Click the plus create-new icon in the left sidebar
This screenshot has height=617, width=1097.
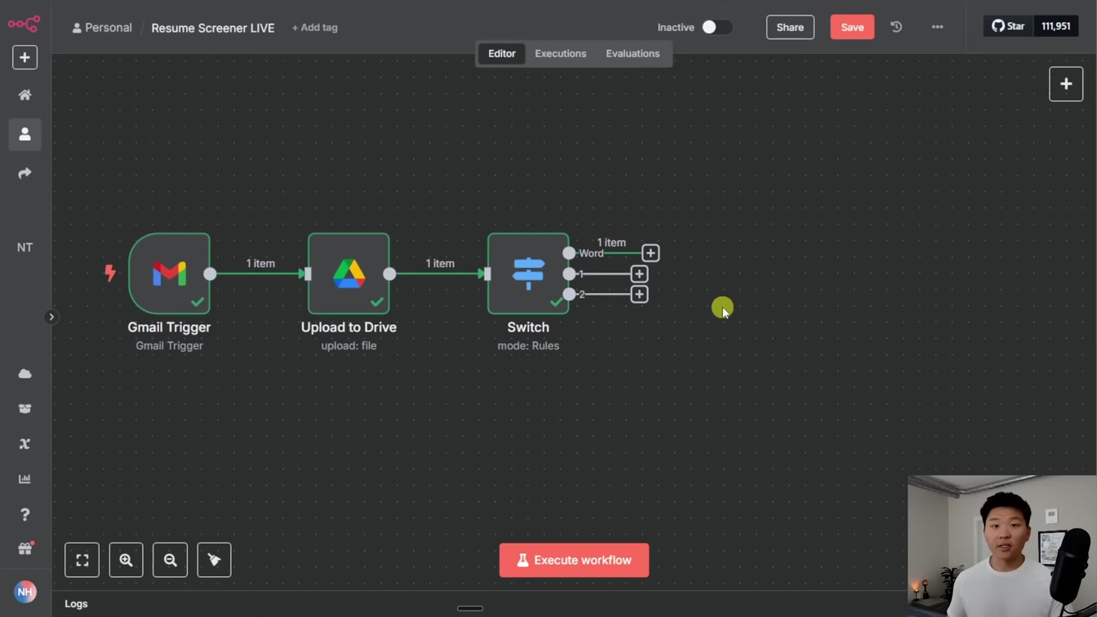tap(24, 58)
